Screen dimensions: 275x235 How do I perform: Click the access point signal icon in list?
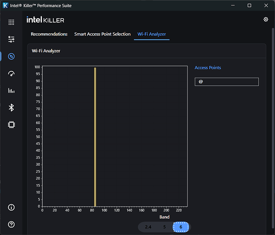(x=201, y=82)
